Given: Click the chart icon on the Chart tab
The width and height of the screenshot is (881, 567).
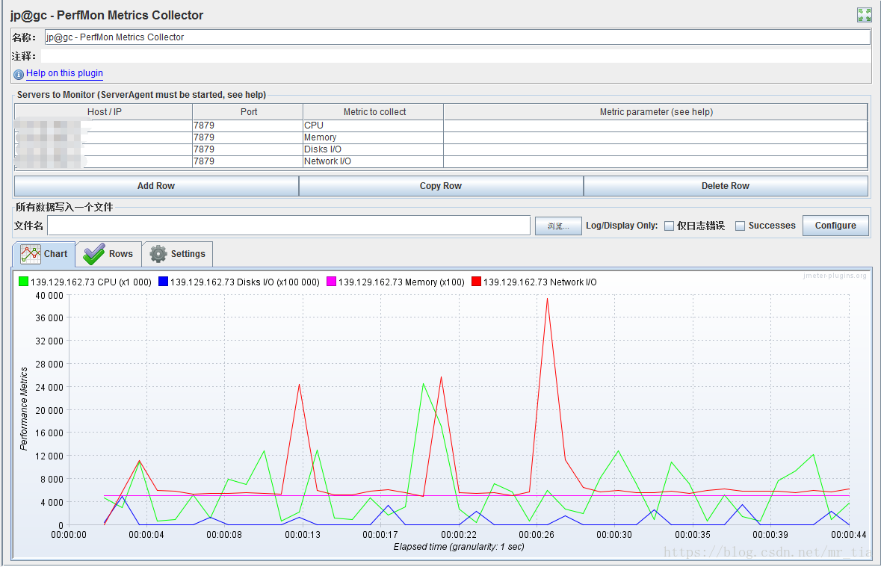Looking at the screenshot, I should (x=31, y=254).
